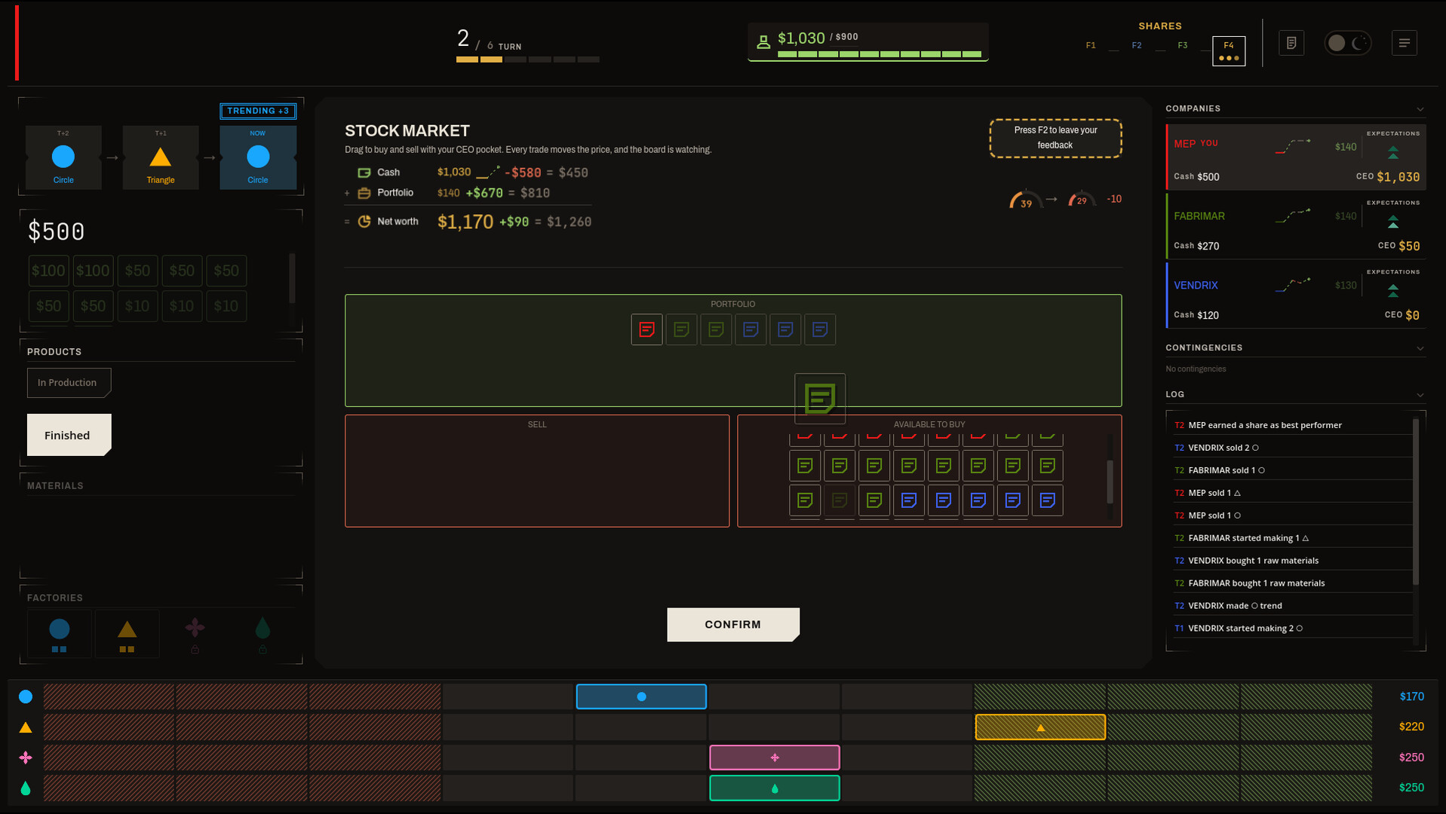Viewport: 1446px width, 814px height.
Task: Select the FABRIMAR company card
Action: coord(1296,226)
